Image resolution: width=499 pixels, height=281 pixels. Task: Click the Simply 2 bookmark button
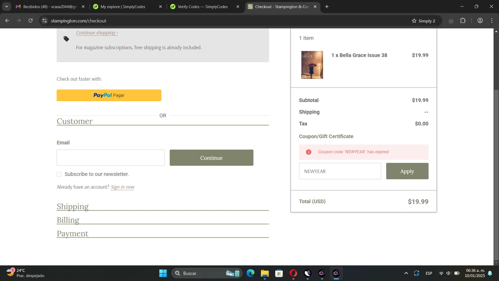[423, 21]
